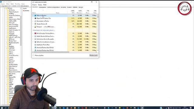The image size is (194, 109).
Task: Select the Discord key in registry tree
Action: [x=11, y=63]
